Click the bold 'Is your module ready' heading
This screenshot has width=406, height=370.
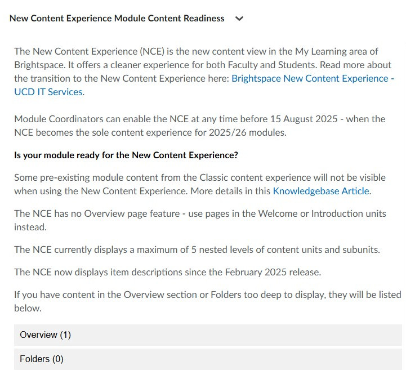coord(126,155)
